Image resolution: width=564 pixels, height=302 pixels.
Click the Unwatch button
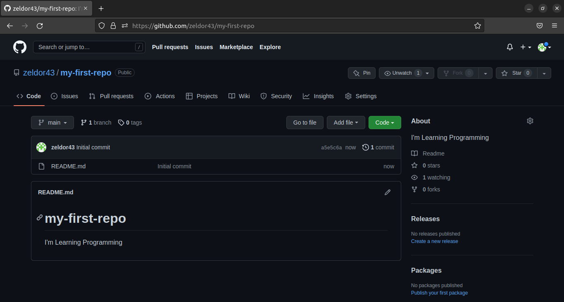click(x=402, y=73)
